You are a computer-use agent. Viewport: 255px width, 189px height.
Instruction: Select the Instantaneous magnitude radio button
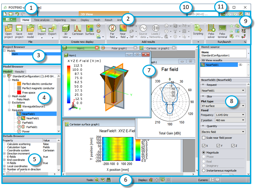[x=204, y=170]
